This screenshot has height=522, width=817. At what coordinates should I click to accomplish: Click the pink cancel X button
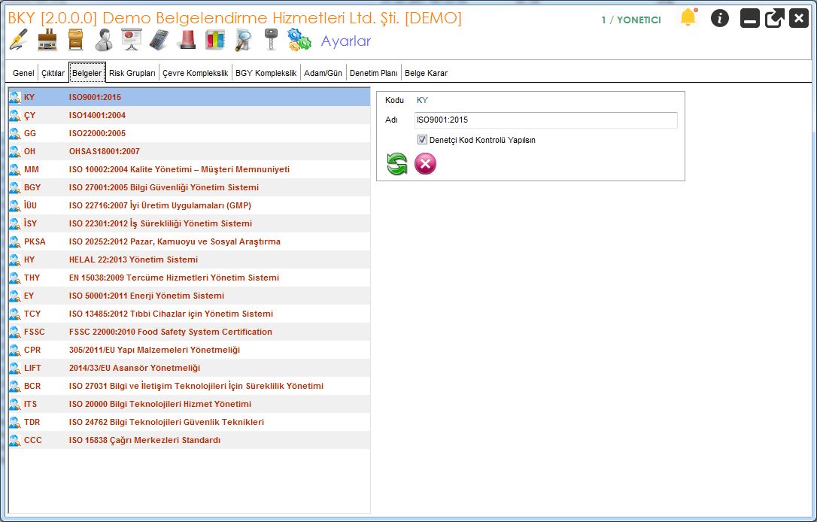point(425,163)
